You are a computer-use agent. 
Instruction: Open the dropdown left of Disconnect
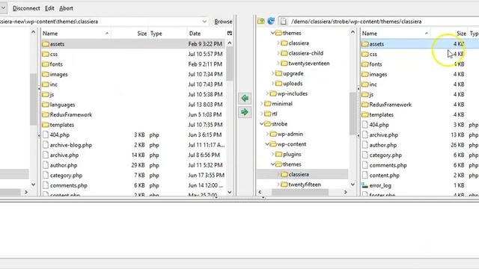click(3, 8)
